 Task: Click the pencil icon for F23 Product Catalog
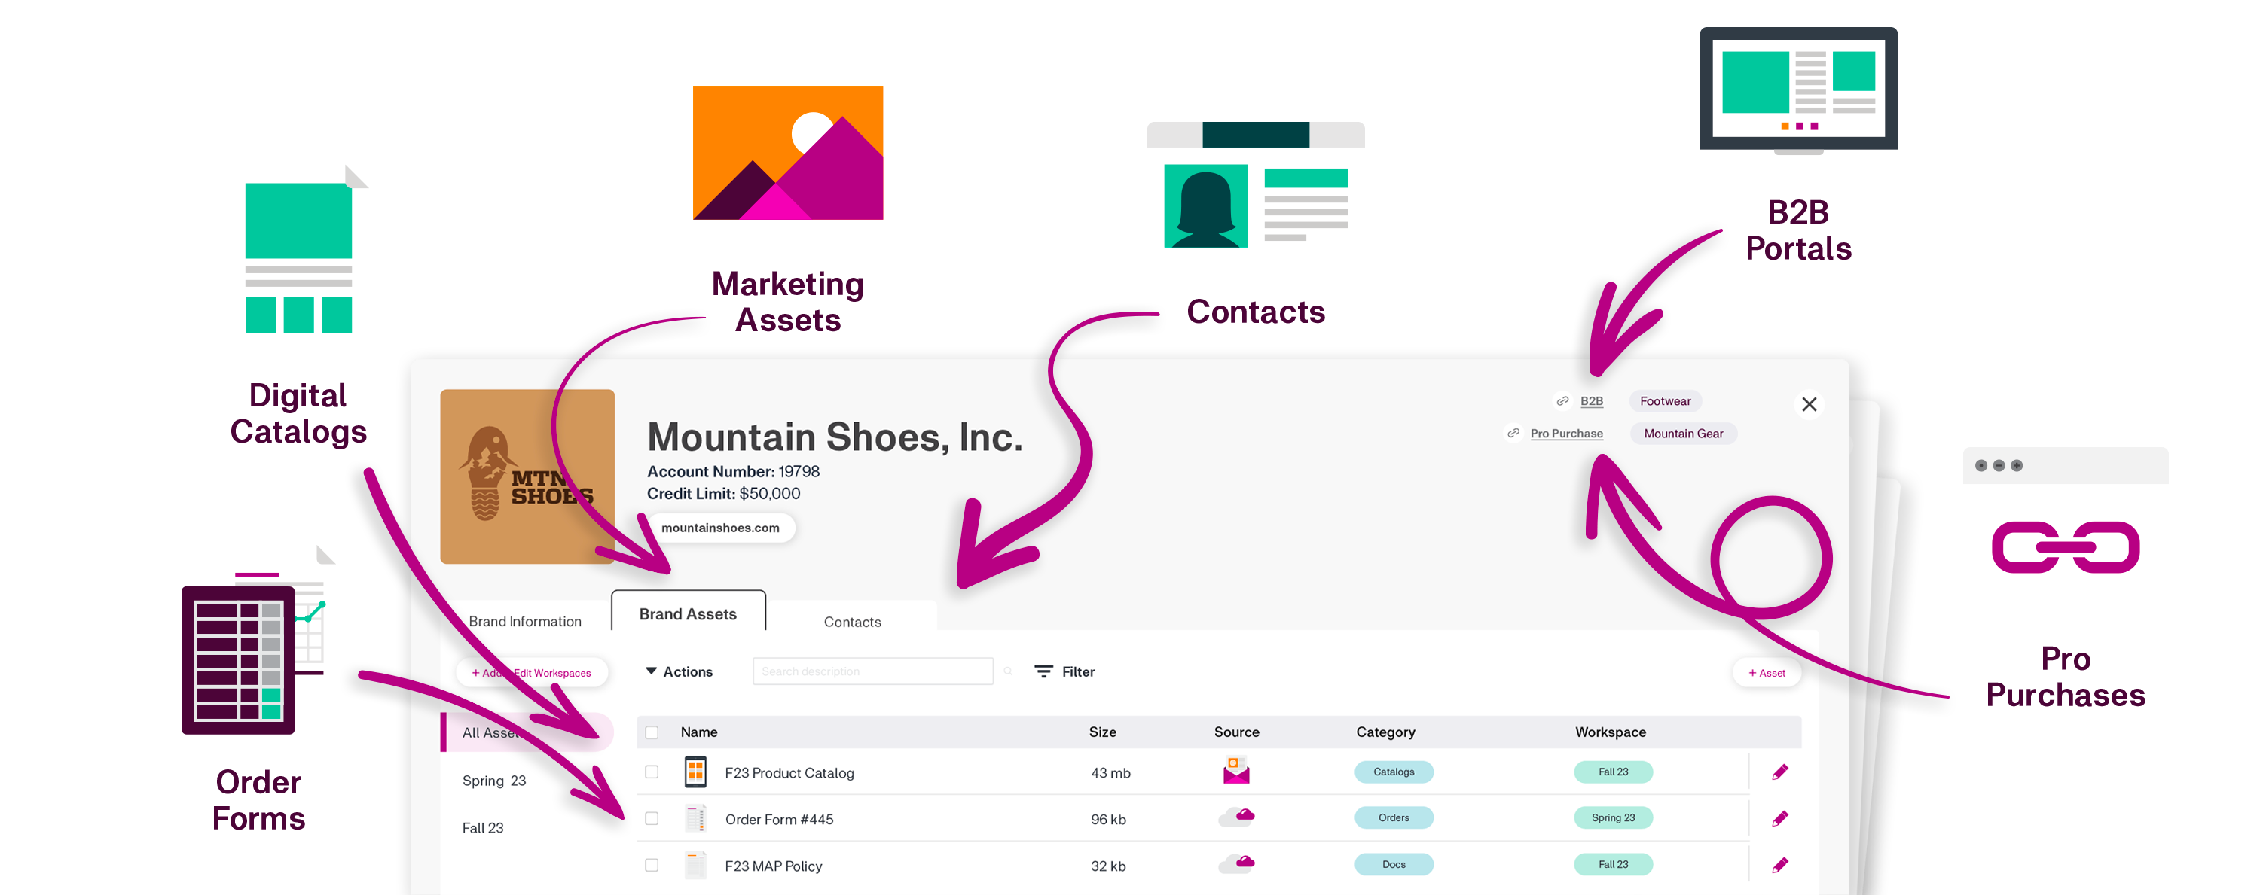point(1779,772)
